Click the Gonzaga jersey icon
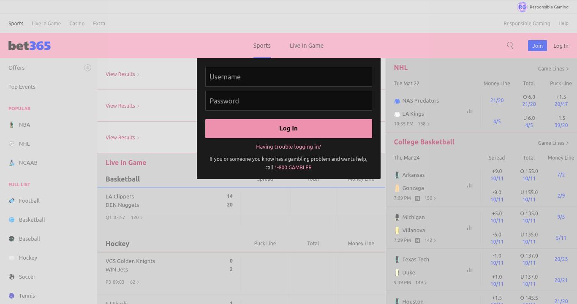577x304 pixels. [x=397, y=188]
